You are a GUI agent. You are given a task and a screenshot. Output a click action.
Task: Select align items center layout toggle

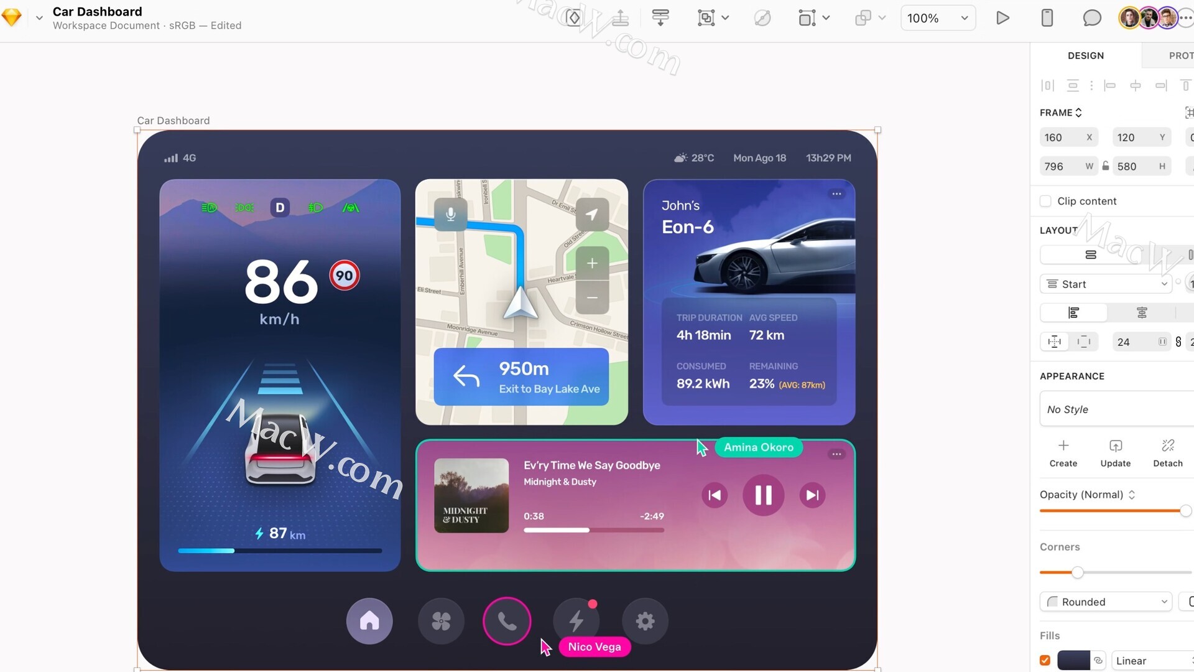click(x=1142, y=312)
